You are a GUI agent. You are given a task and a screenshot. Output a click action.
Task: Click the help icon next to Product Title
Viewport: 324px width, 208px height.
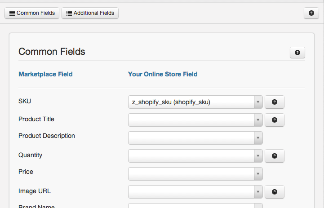tap(275, 120)
